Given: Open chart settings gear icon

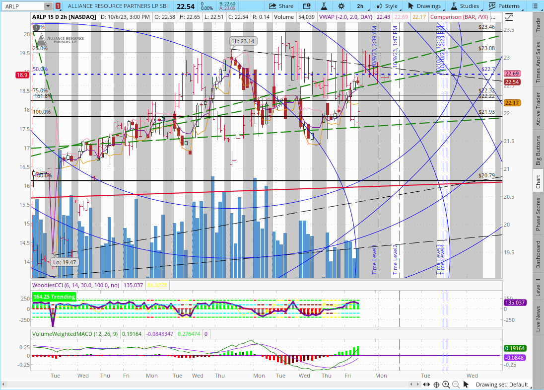Looking at the screenshot, I should point(341,6).
